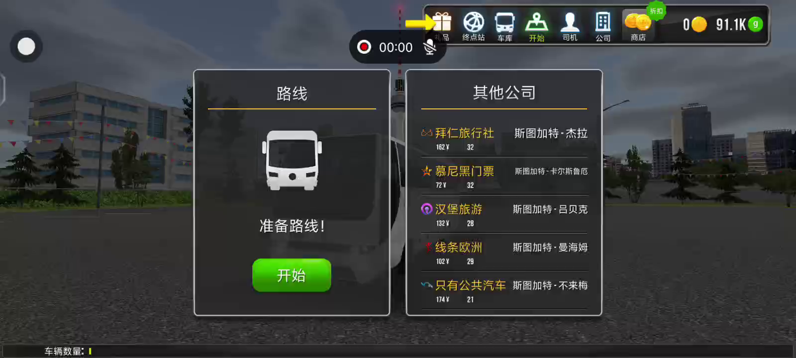Screen dimensions: 796x358
Task: Select company 拜仁旅行社 in the list
Action: (x=504, y=139)
